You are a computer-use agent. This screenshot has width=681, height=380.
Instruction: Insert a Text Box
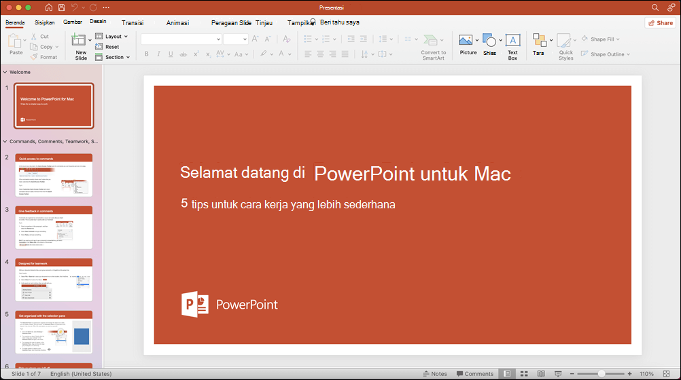pos(512,47)
